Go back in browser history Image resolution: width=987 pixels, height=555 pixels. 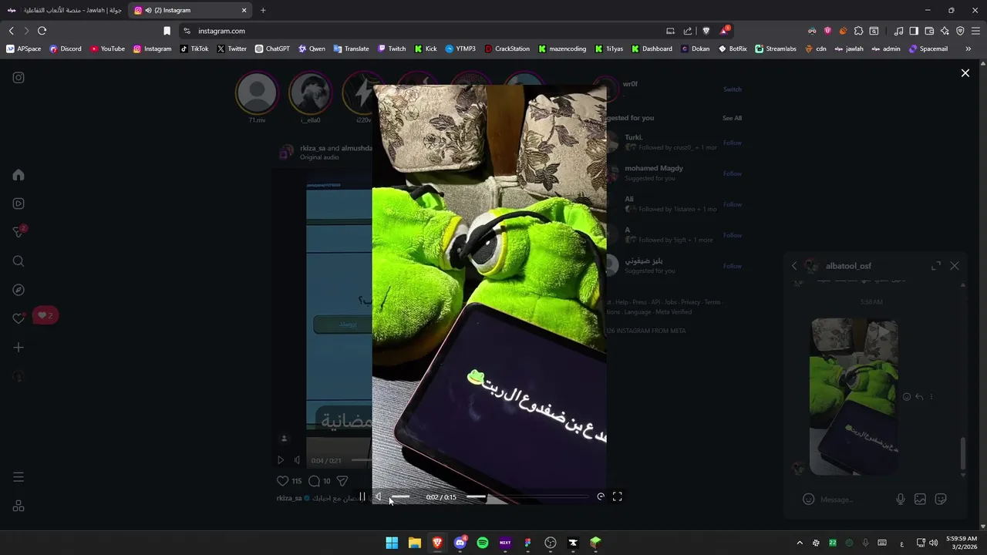11,31
